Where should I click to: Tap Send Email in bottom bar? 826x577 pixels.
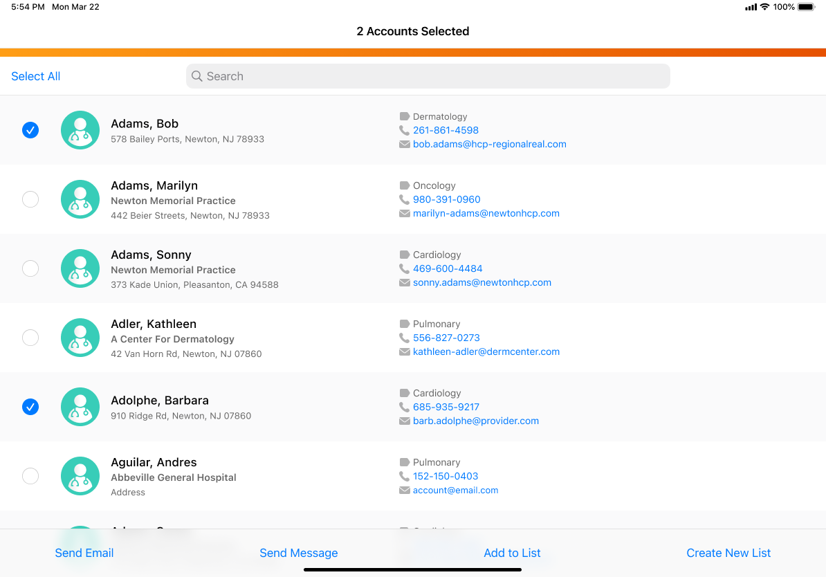coord(84,553)
